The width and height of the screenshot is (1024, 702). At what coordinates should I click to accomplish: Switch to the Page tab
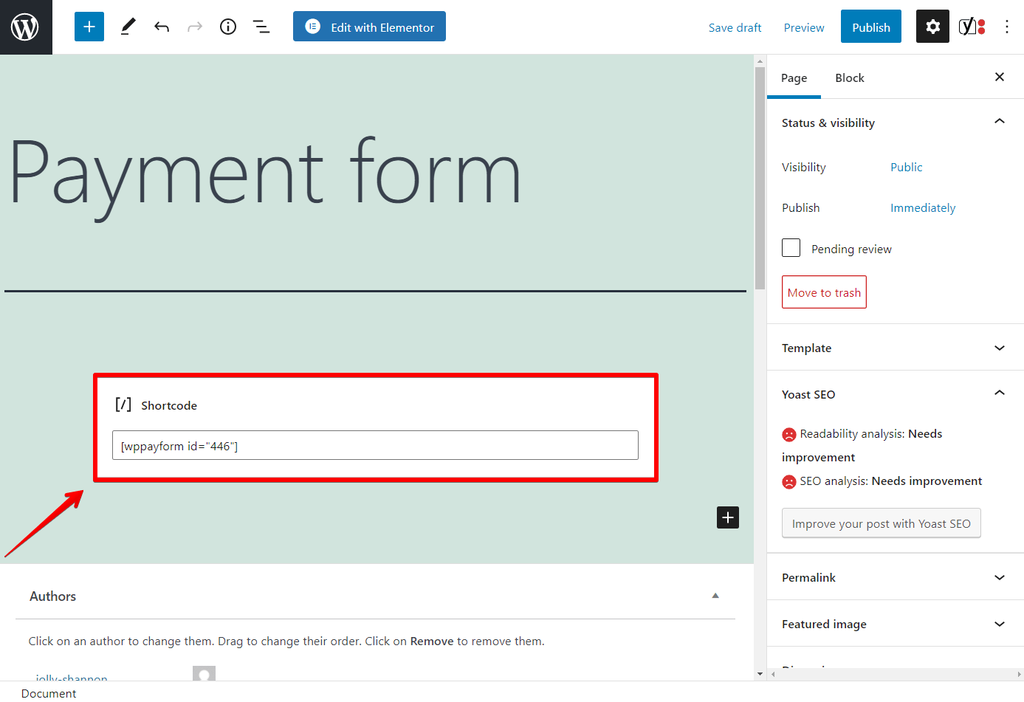pyautogui.click(x=794, y=78)
